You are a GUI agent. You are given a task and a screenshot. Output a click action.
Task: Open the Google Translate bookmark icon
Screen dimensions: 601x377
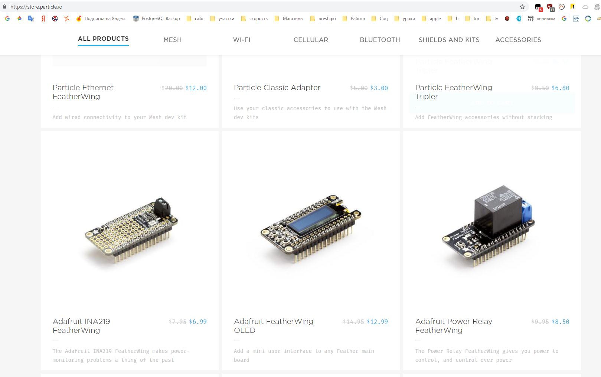31,18
